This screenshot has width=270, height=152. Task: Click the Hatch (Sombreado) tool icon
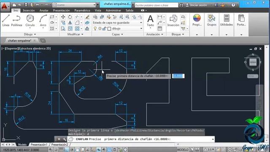click(x=52, y=28)
